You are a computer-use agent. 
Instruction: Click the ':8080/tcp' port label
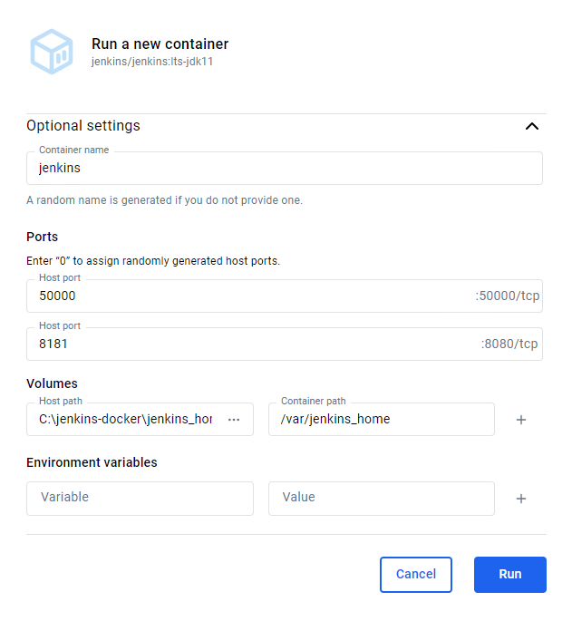click(509, 344)
